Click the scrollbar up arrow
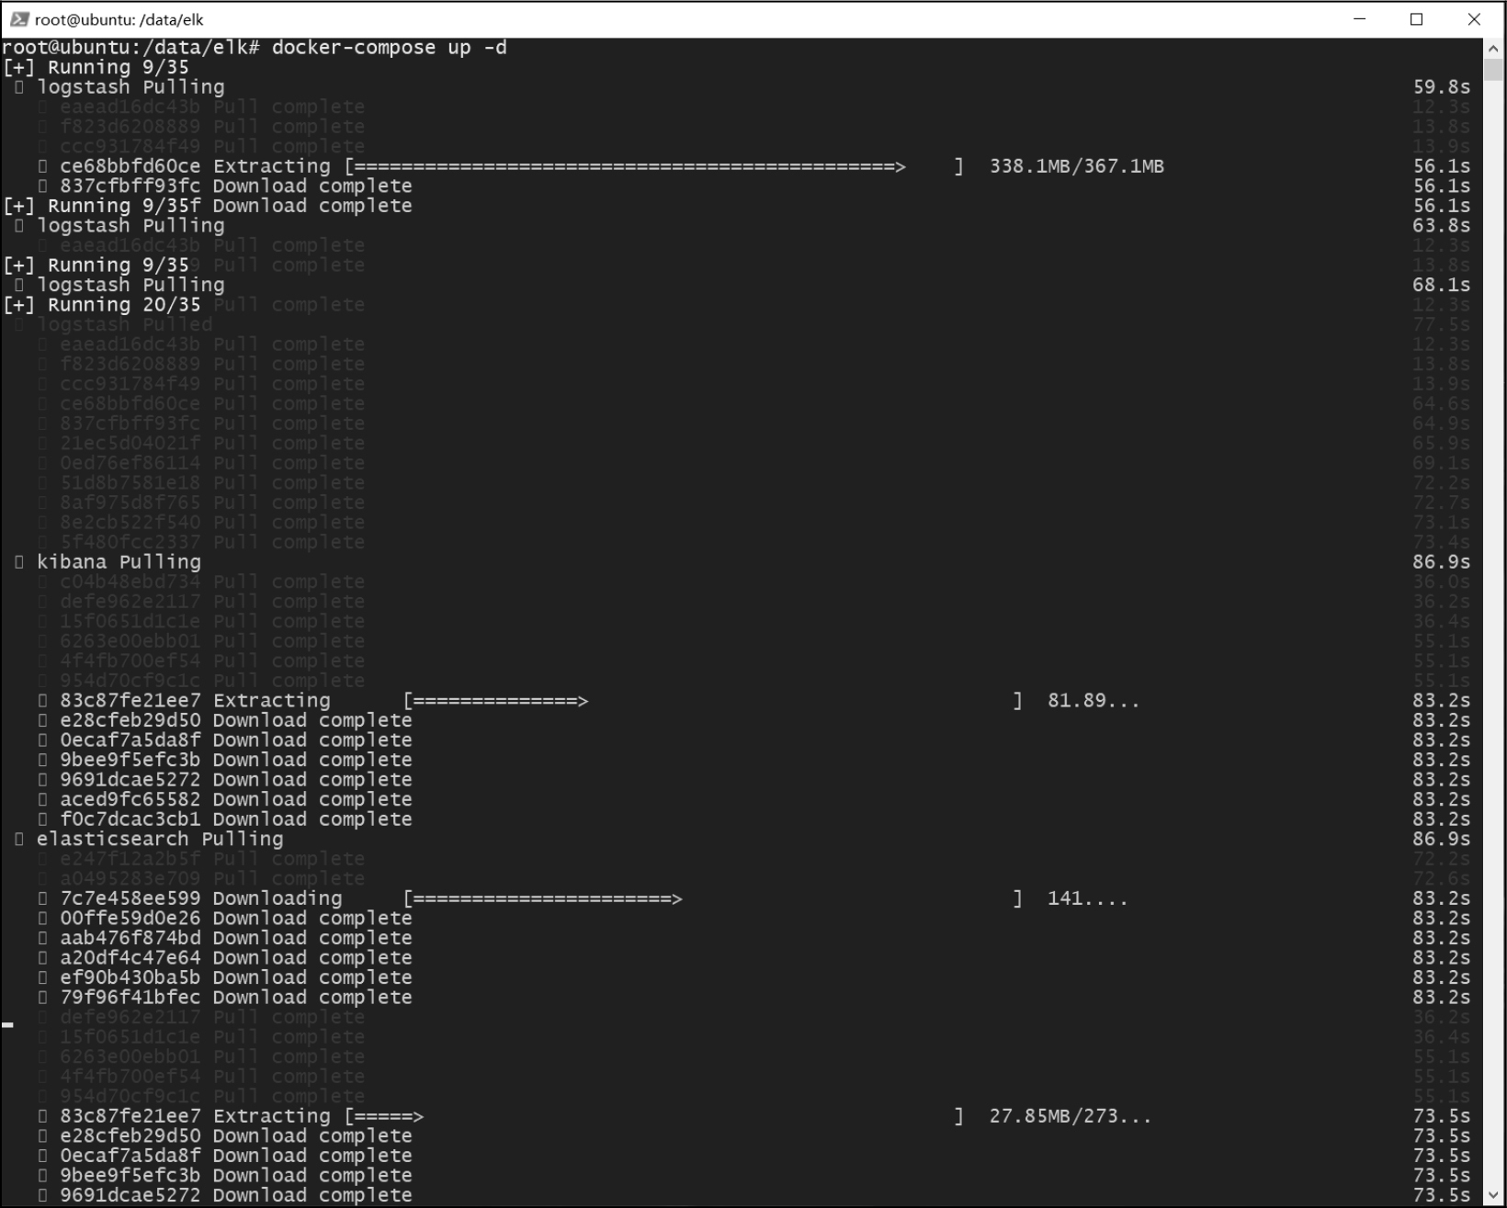Viewport: 1507px width, 1208px height. (1493, 48)
